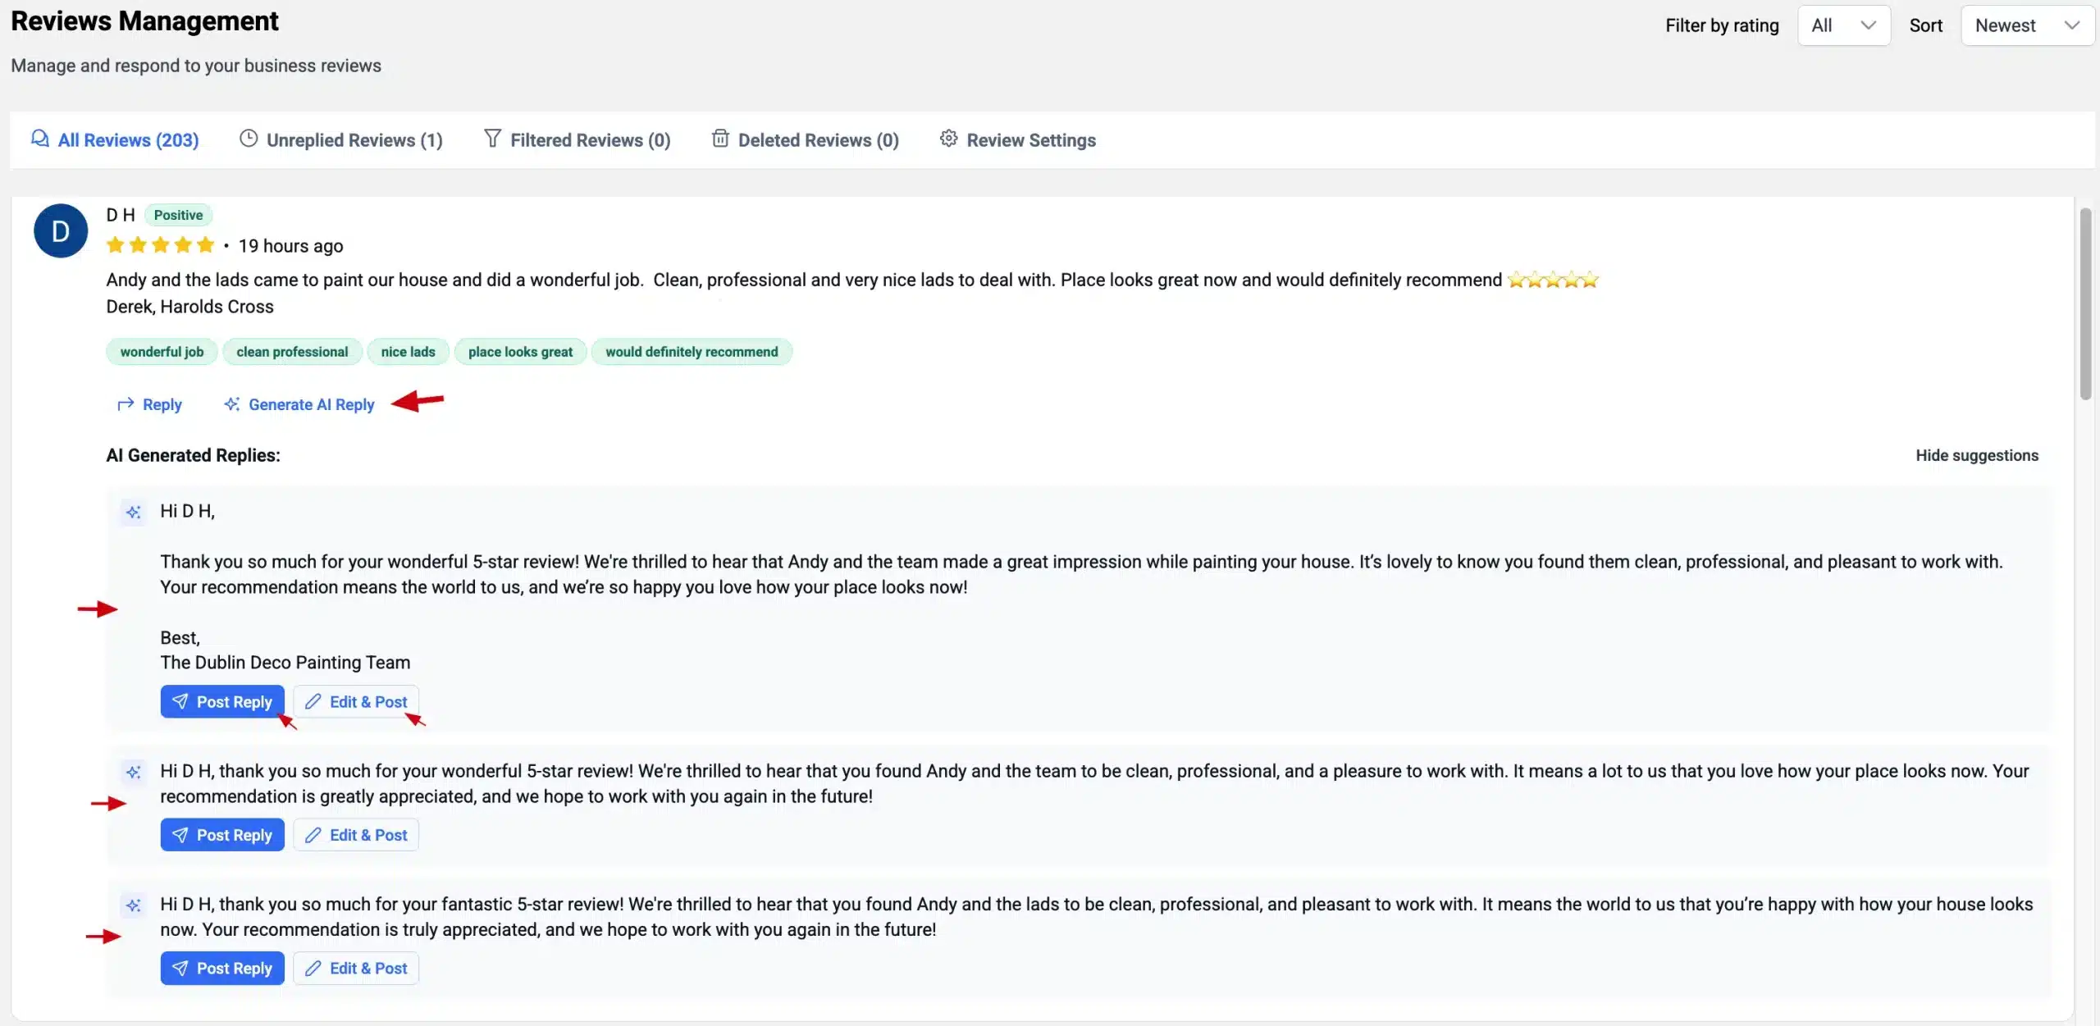Click the send icon inside first Post Reply button

[181, 701]
